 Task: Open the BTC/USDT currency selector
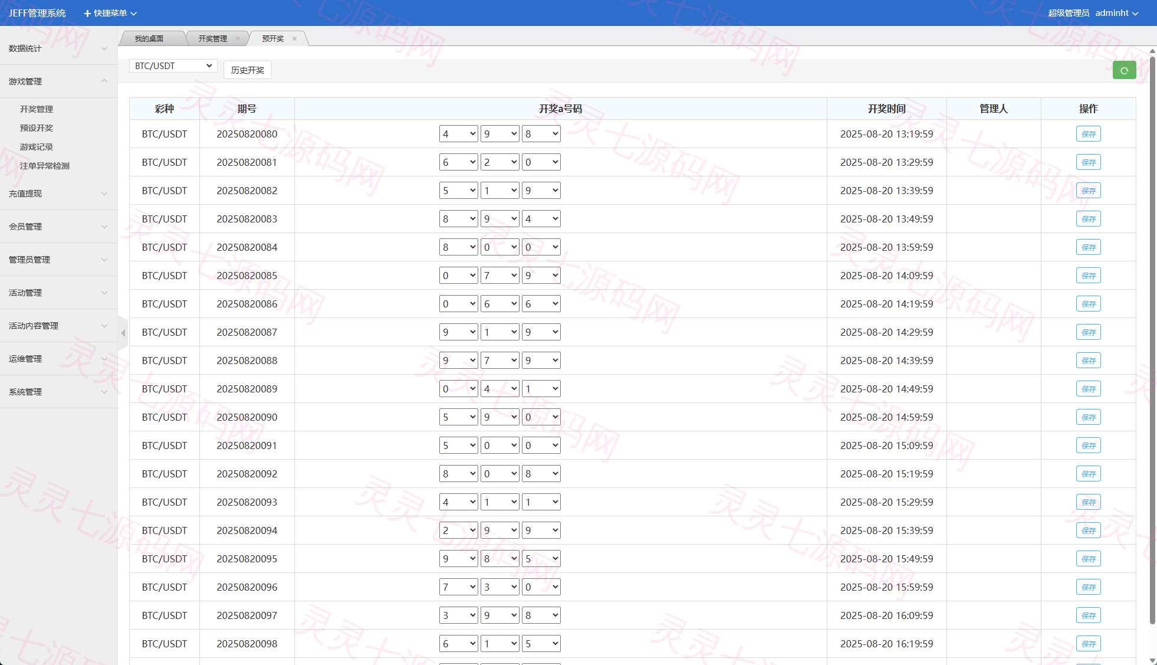click(x=173, y=66)
